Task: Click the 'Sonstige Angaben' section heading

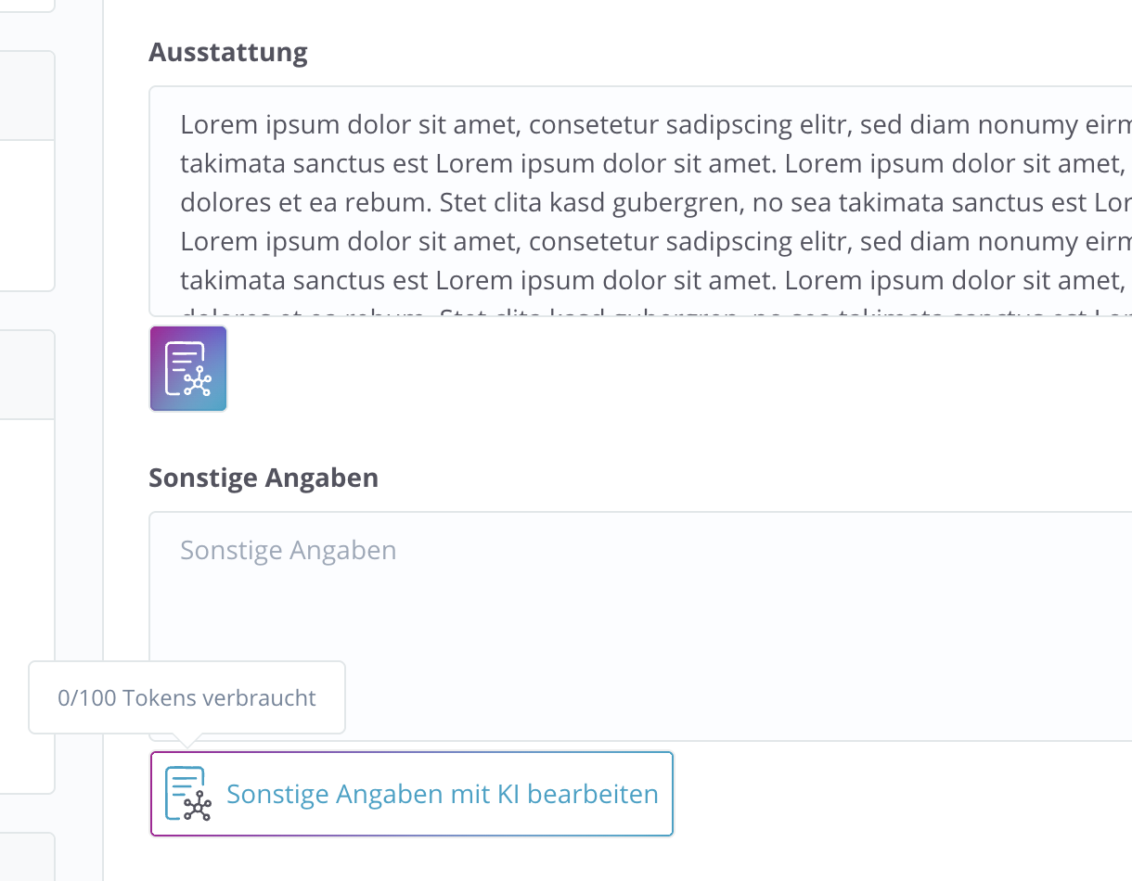Action: click(263, 477)
